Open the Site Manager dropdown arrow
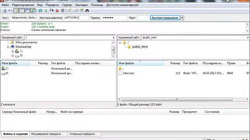The image size is (250, 140). pyautogui.click(x=9, y=10)
